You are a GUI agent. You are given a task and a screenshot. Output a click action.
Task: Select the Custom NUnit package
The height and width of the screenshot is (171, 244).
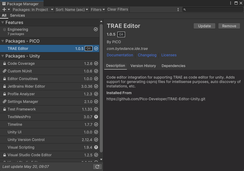(49, 71)
